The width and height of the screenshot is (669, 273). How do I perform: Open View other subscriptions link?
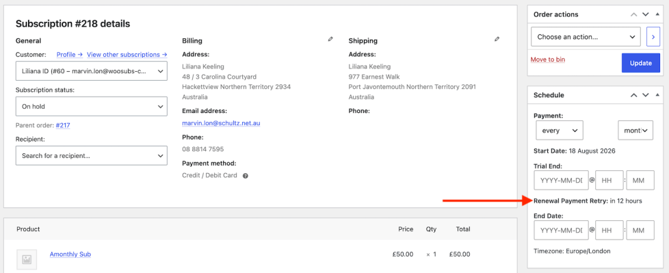tap(127, 55)
